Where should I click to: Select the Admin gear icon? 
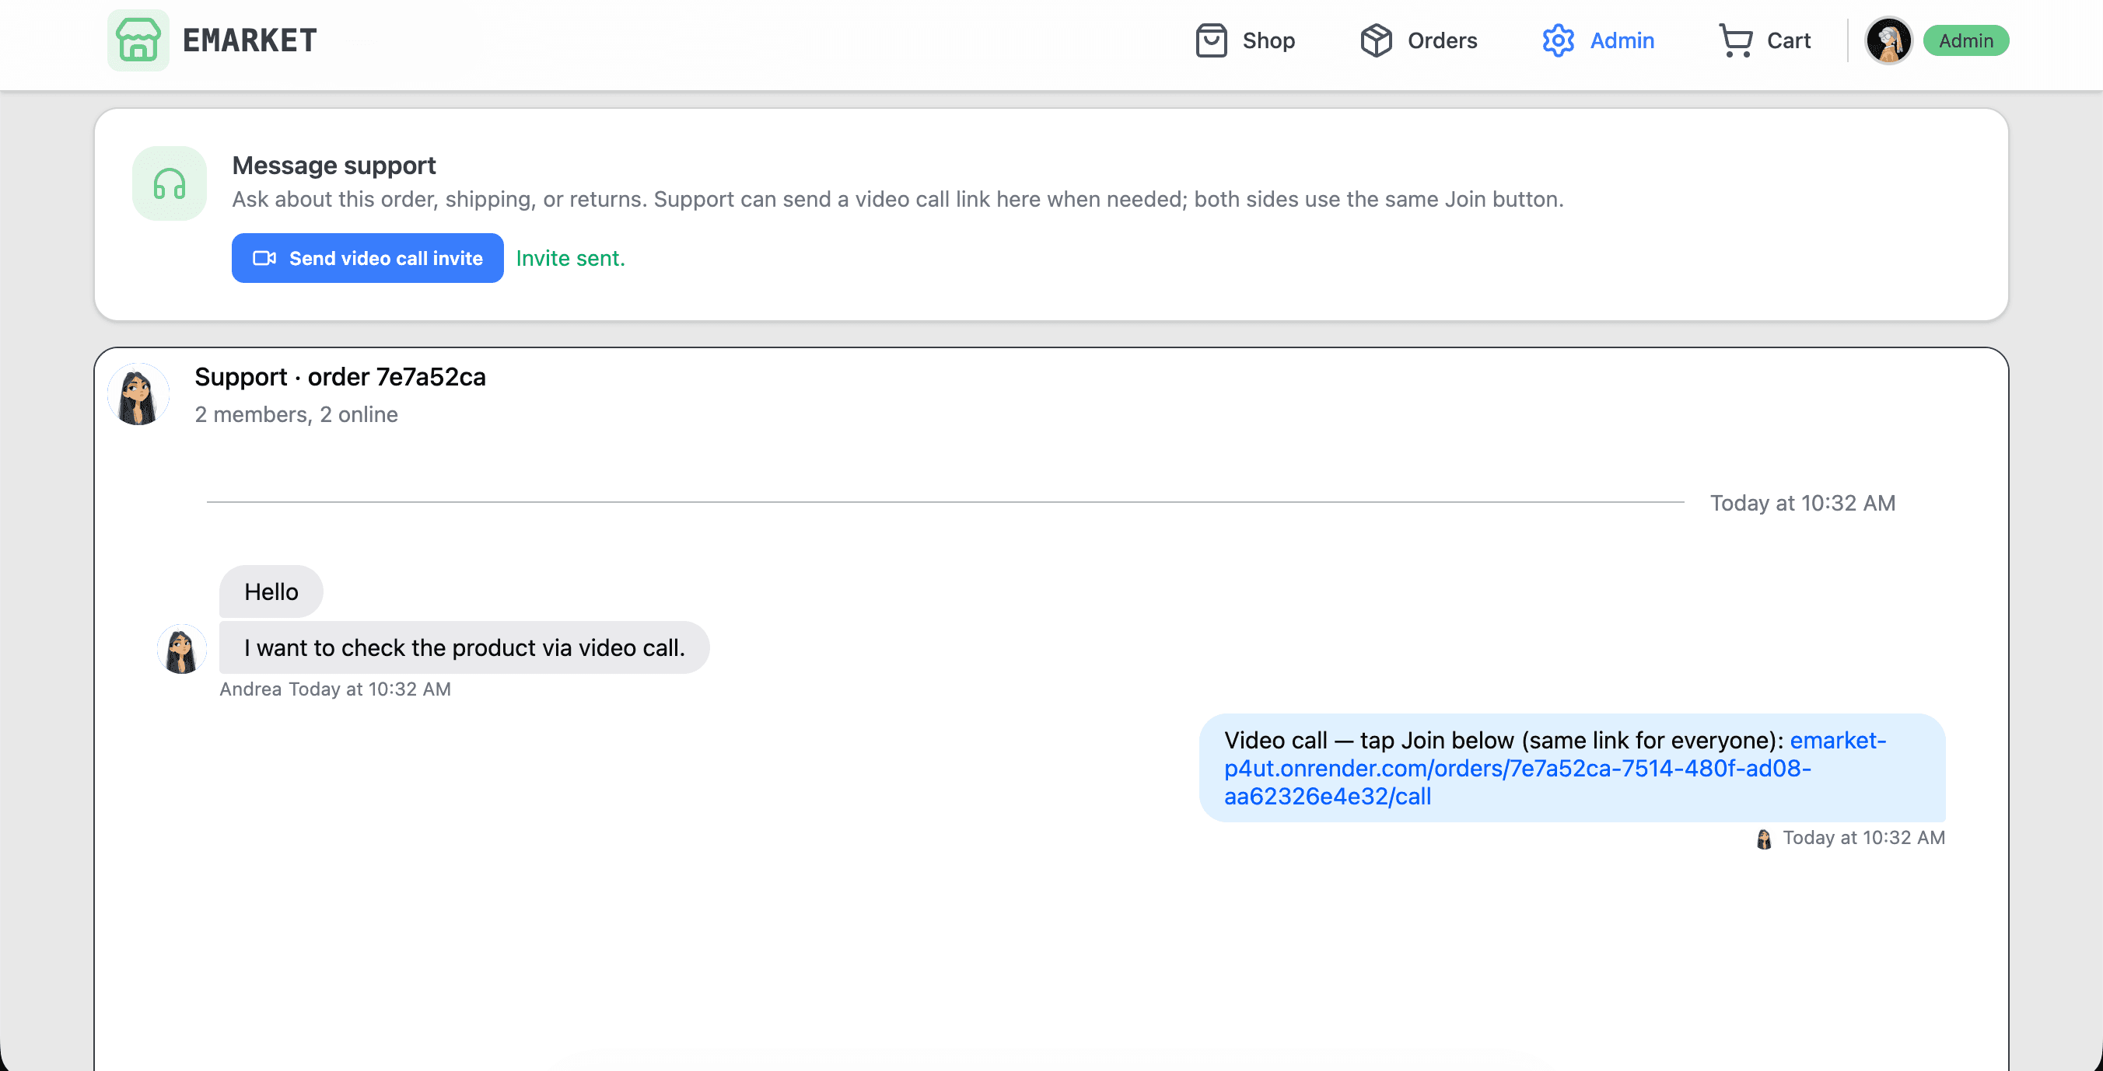point(1558,40)
